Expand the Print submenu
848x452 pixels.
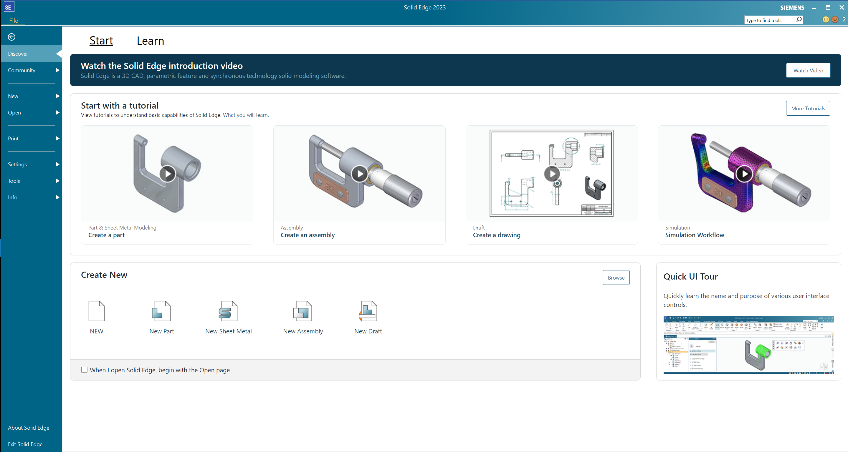coord(58,139)
